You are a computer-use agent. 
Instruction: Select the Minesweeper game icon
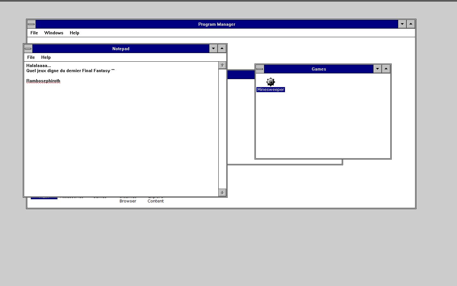click(x=270, y=82)
